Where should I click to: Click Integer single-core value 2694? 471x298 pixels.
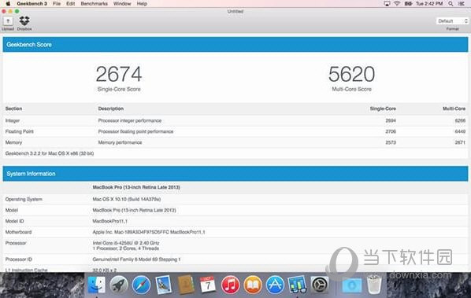391,120
